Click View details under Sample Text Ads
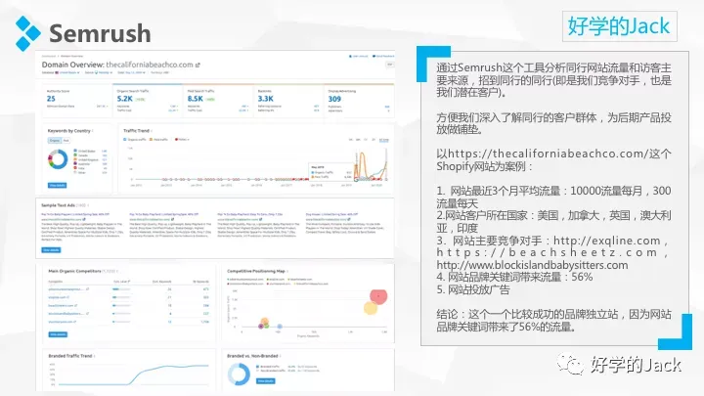 point(51,249)
